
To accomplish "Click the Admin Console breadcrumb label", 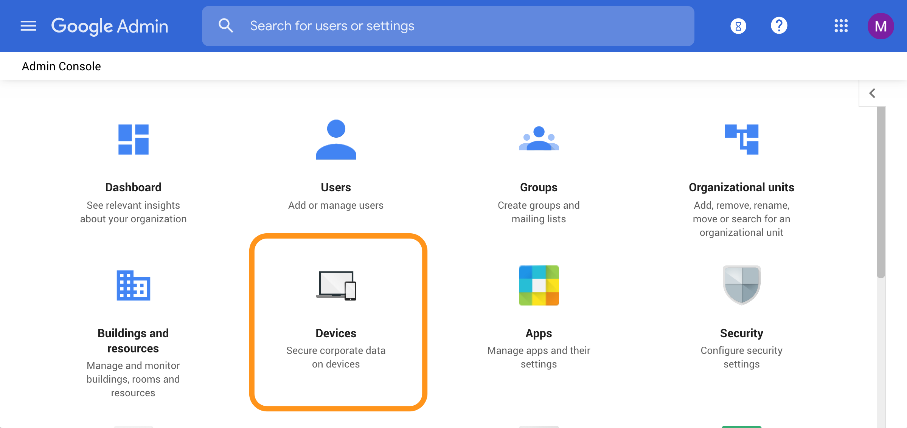I will [x=61, y=66].
